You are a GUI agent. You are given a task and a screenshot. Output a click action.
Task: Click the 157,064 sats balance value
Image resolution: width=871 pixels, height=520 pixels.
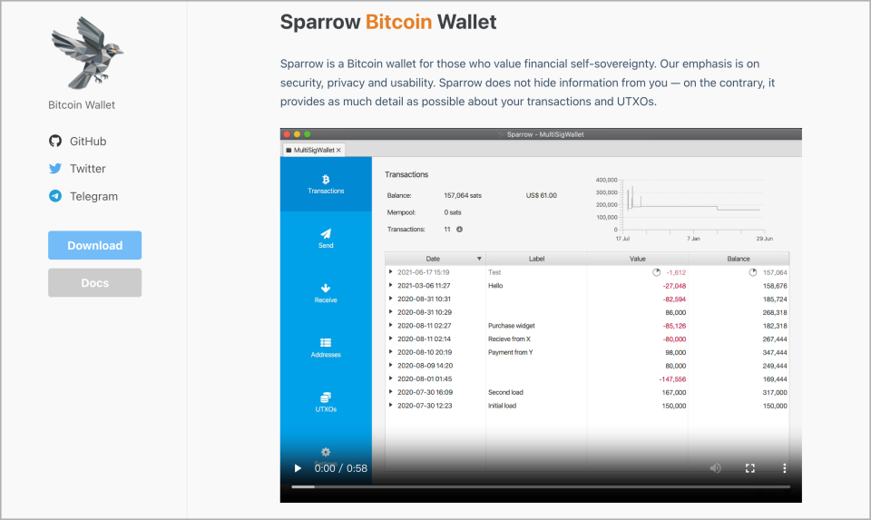463,195
